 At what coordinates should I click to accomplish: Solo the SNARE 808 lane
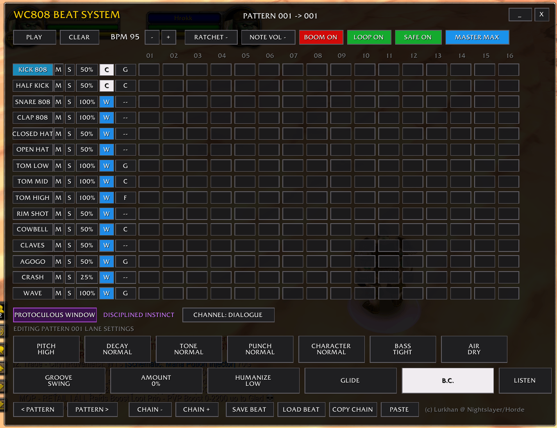click(x=69, y=102)
